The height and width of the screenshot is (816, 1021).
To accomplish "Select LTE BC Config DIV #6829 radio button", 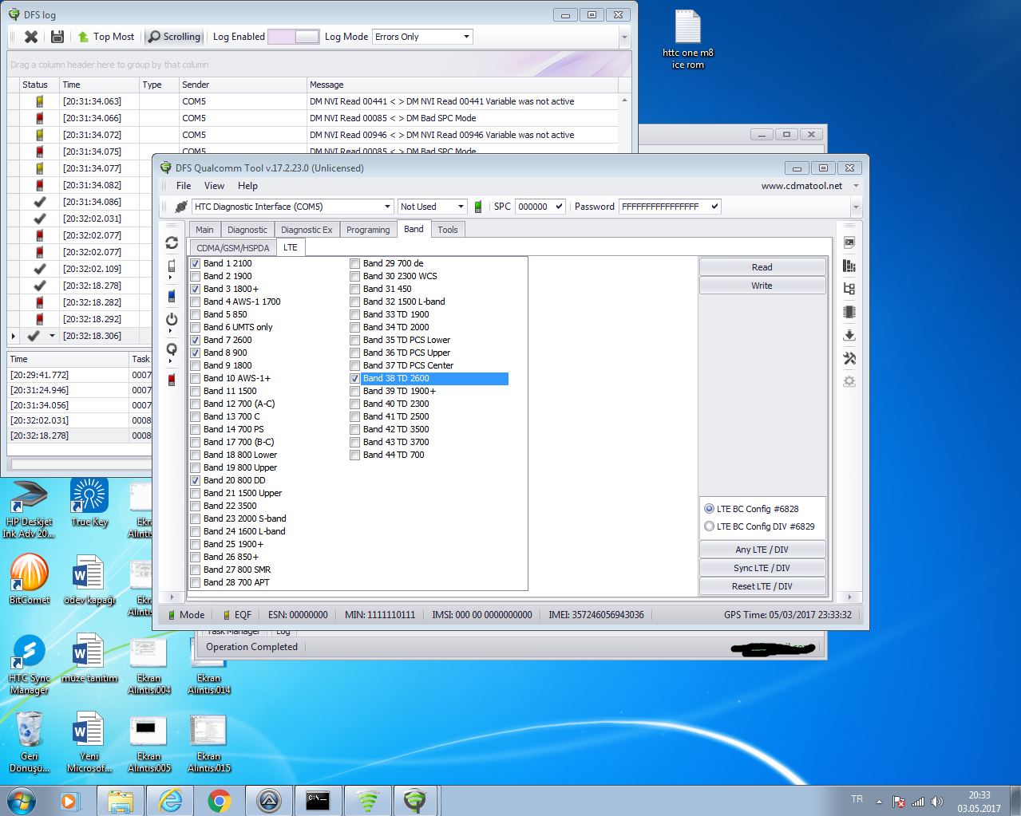I will (x=709, y=526).
